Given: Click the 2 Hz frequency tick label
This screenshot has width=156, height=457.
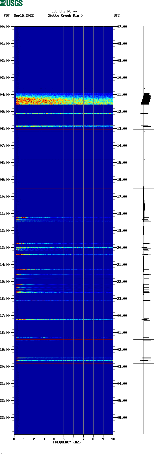Looking at the screenshot, I should [34, 439].
